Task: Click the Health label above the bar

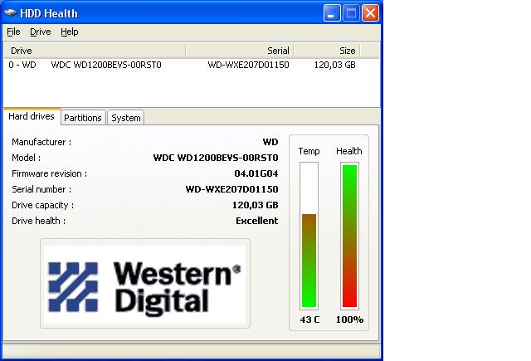Action: (348, 151)
